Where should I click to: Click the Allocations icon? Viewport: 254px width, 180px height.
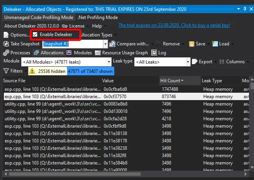tap(36, 53)
